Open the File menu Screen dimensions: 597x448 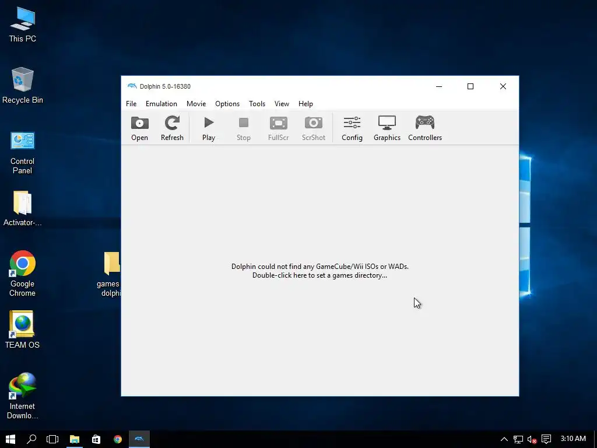(131, 104)
